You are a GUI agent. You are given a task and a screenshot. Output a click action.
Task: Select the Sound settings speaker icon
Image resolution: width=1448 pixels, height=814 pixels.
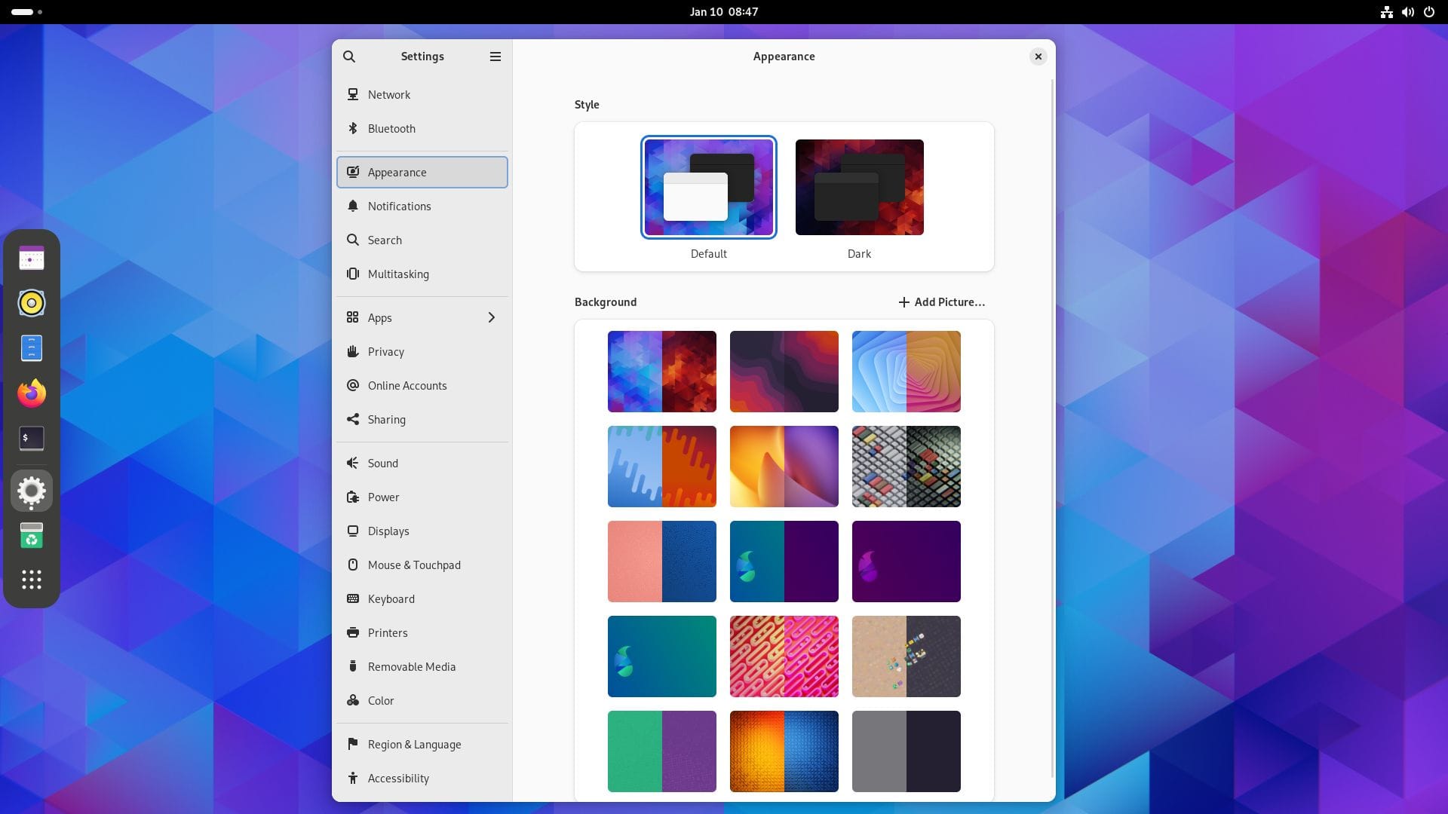pyautogui.click(x=353, y=463)
